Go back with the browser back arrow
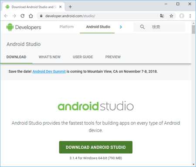This screenshot has height=167, width=196. [x=6, y=16]
